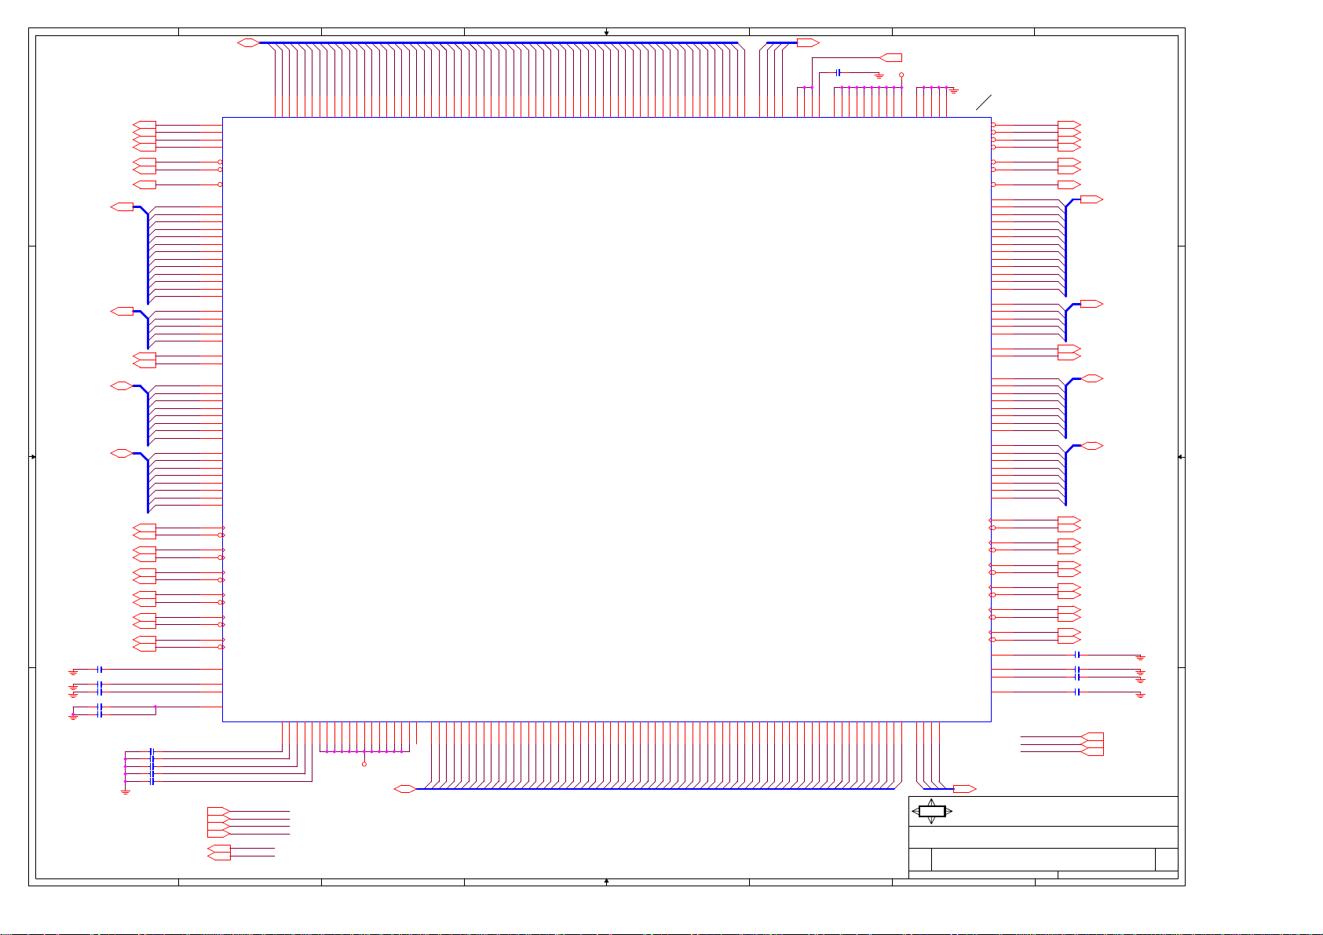Select the ground symbol under bottom-left capacitor stack
This screenshot has height=935, width=1323.
(x=125, y=792)
